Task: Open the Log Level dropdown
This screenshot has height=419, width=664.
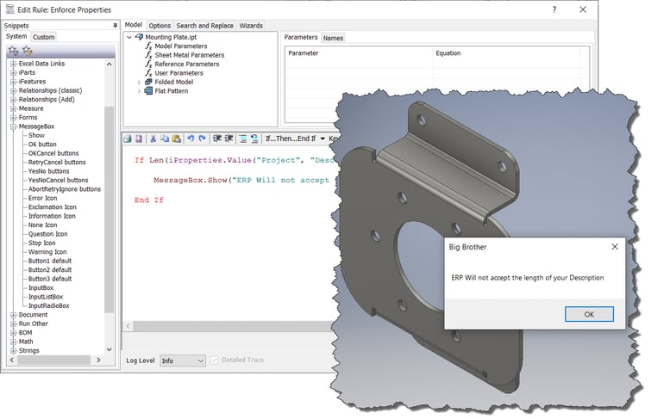Action: click(183, 360)
